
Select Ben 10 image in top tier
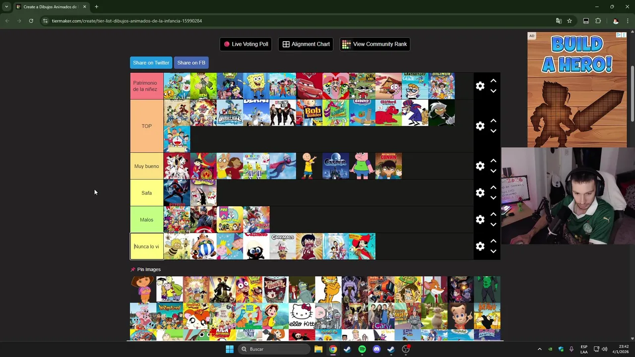coord(203,86)
